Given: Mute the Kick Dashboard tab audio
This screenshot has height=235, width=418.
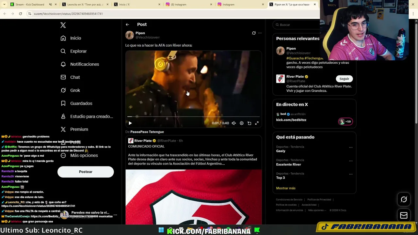Looking at the screenshot, I should coord(51,5).
